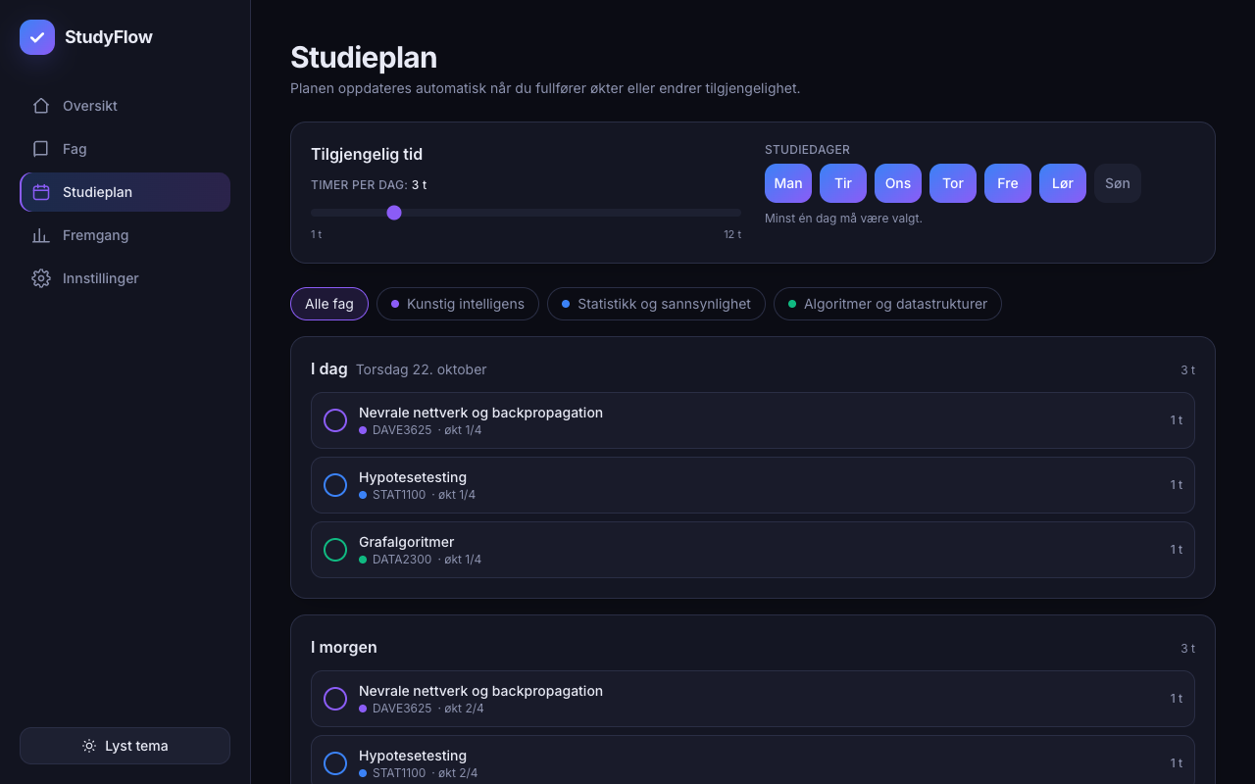Toggle Fre study day
Viewport: 1255px width, 784px height.
click(x=1008, y=183)
